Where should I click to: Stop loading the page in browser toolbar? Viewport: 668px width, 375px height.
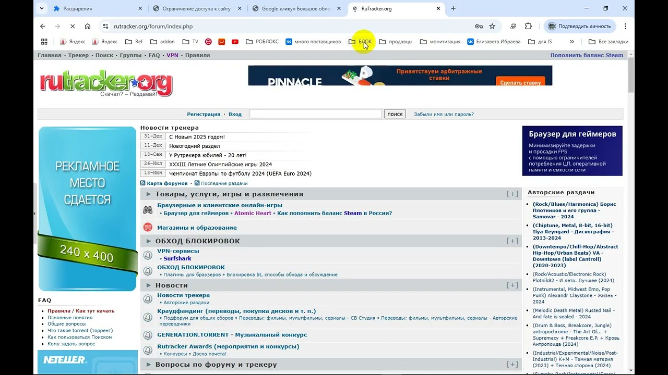click(72, 26)
